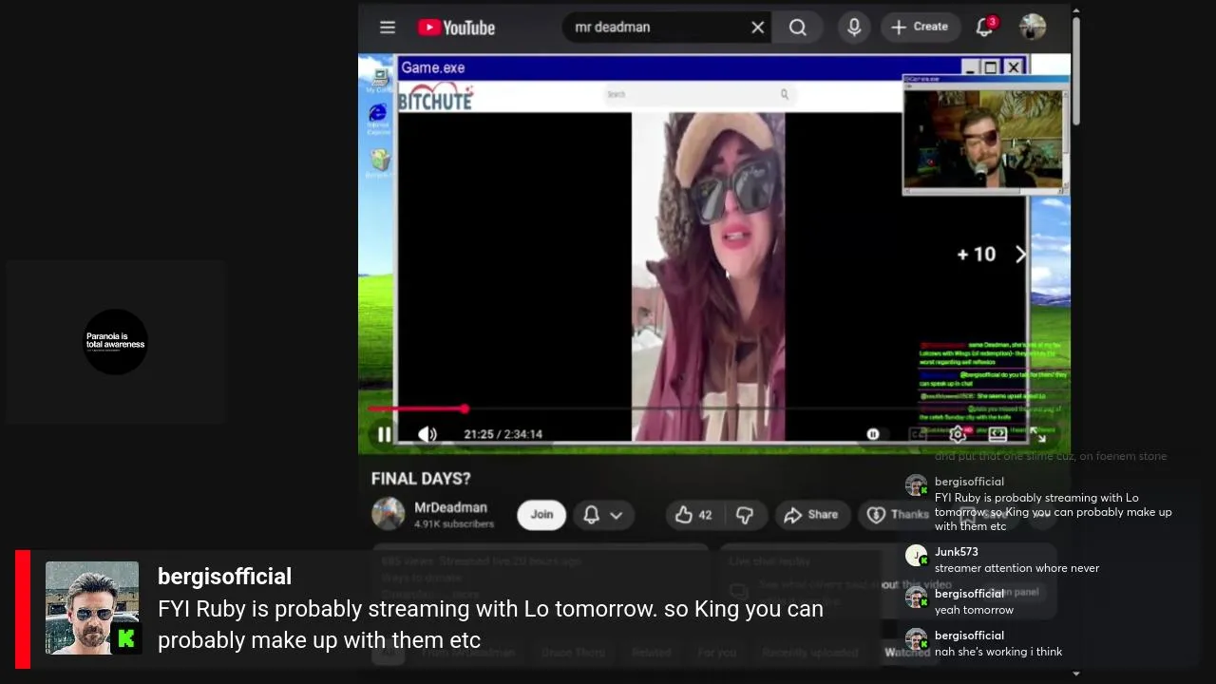
Task: Click the large 'bergisofficial' banner username
Action: [224, 577]
